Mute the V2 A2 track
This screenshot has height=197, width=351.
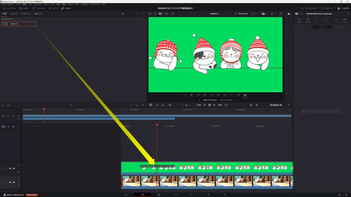(10, 168)
